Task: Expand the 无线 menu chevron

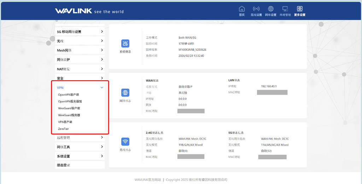Action: coord(102,41)
